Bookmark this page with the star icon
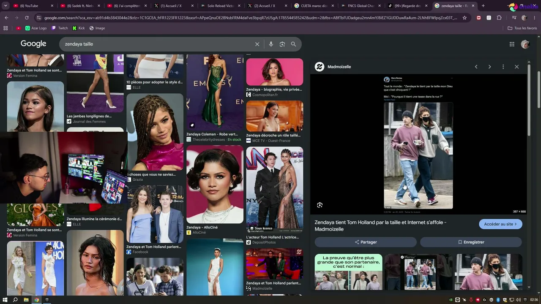Image resolution: width=541 pixels, height=304 pixels. [x=464, y=18]
